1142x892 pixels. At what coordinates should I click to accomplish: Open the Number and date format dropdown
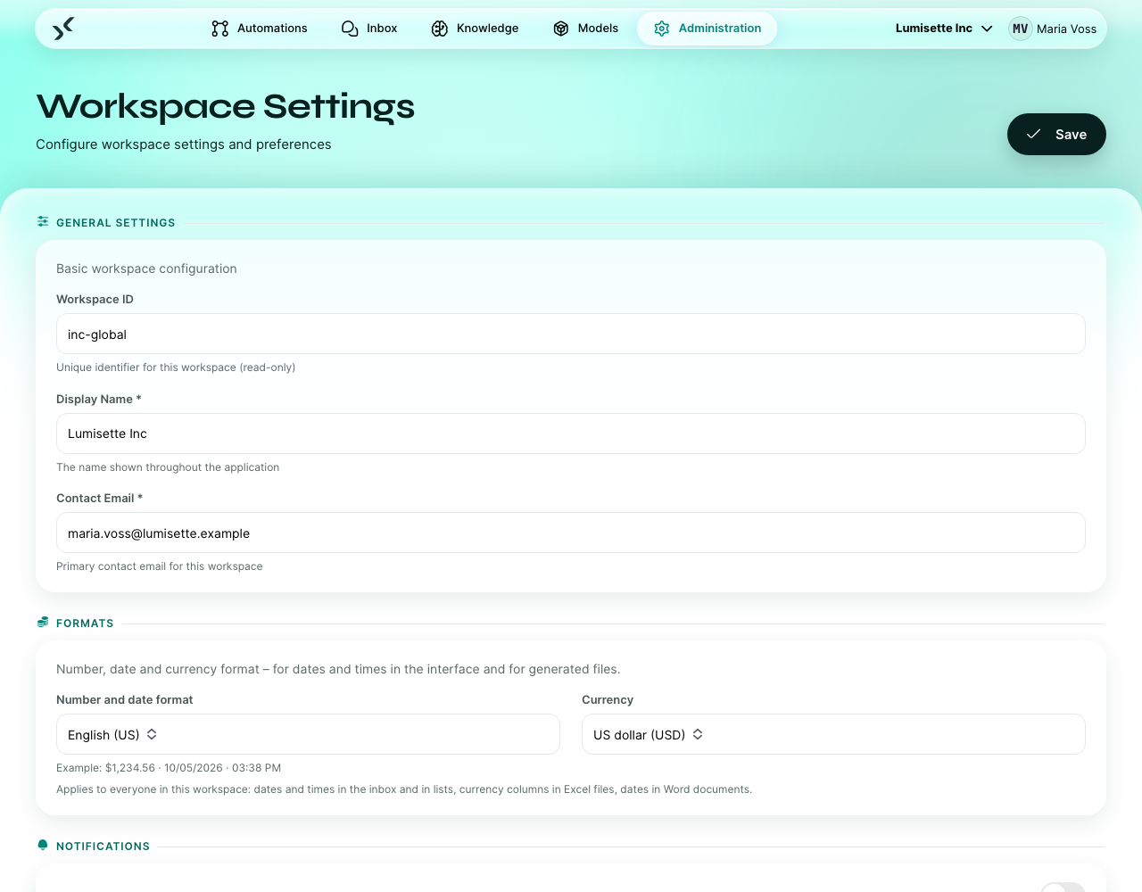[308, 734]
